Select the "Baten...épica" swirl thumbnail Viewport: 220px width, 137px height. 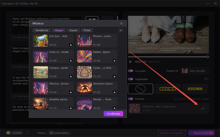click(84, 56)
